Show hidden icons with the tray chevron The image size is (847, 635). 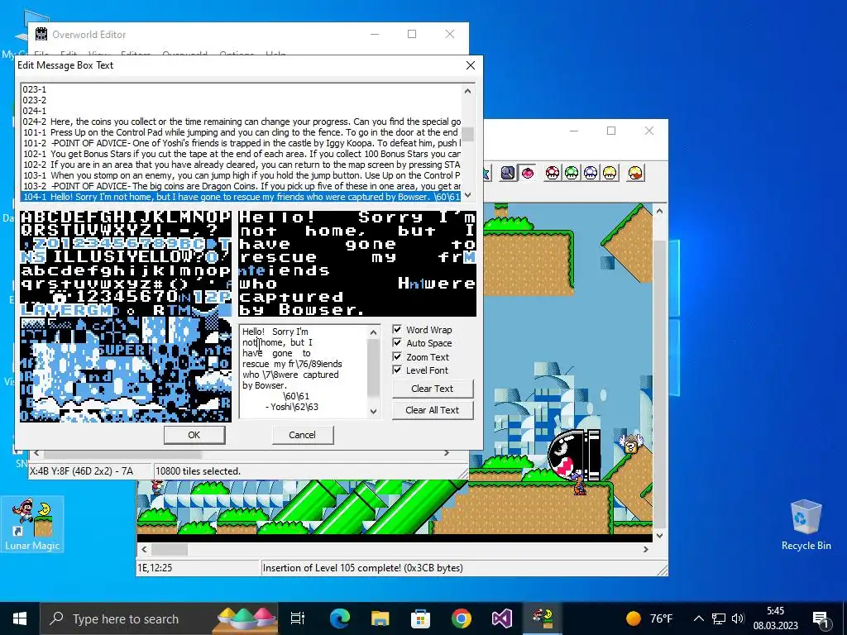698,618
